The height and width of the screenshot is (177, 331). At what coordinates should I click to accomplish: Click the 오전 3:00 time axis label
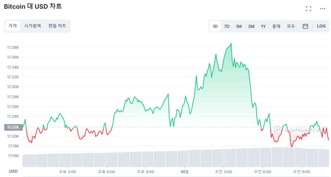point(224,171)
